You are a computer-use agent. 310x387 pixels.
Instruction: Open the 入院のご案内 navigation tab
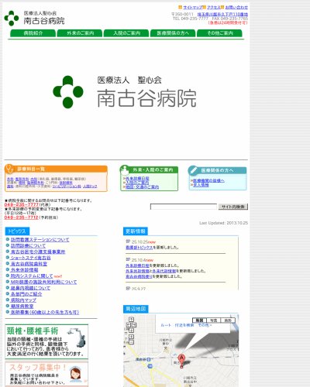(126, 33)
